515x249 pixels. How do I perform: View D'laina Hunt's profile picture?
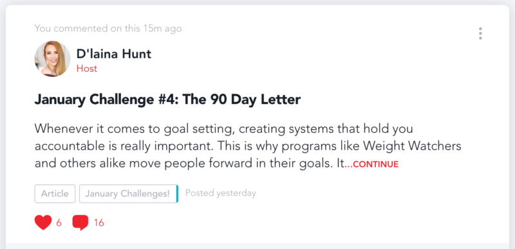click(52, 58)
